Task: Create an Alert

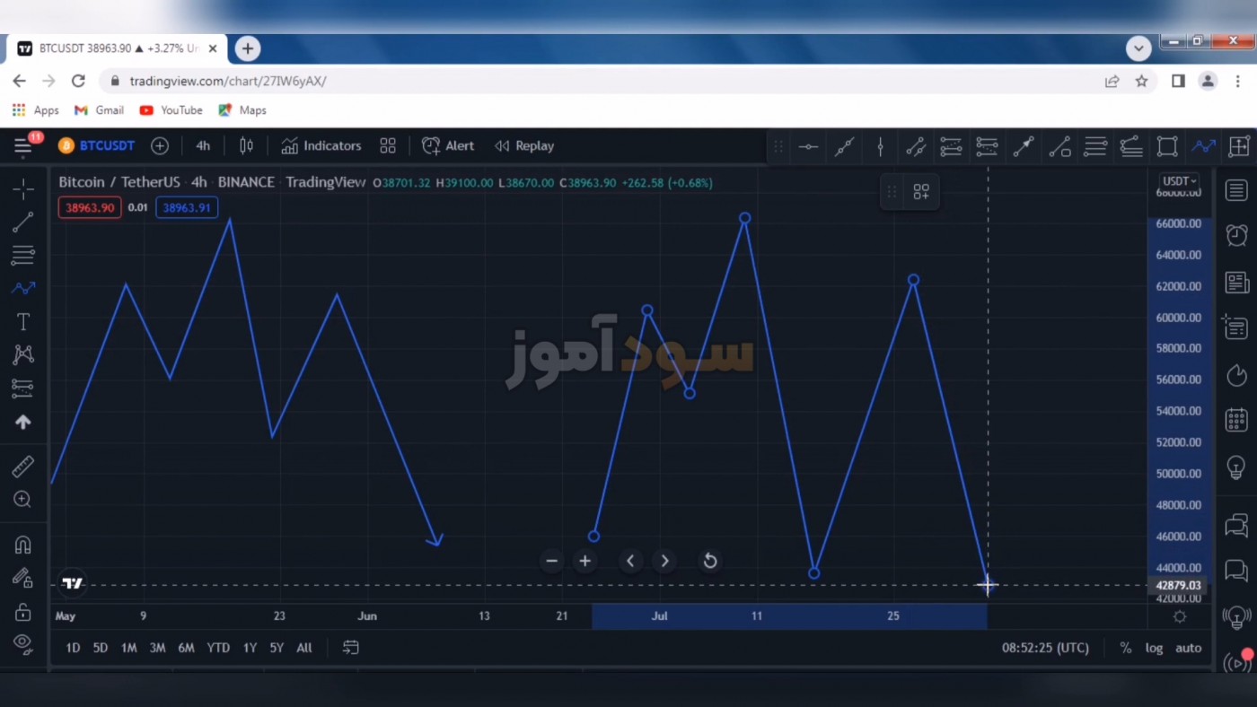Action: (448, 145)
